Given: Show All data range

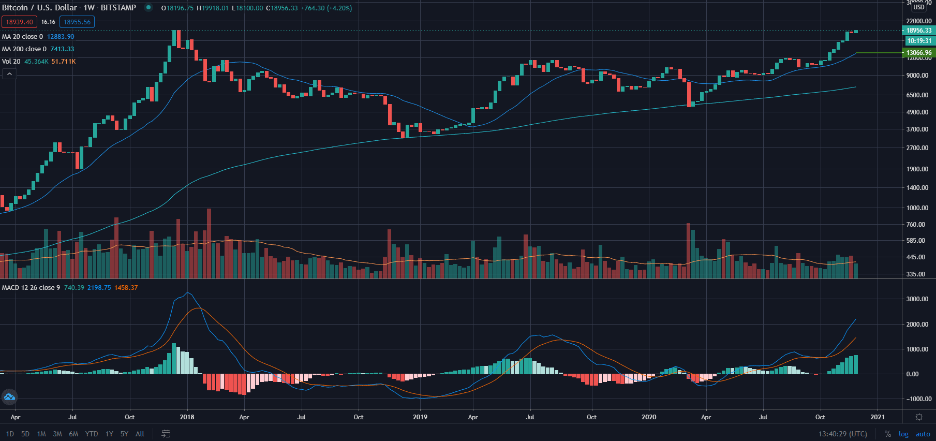Looking at the screenshot, I should [x=140, y=434].
